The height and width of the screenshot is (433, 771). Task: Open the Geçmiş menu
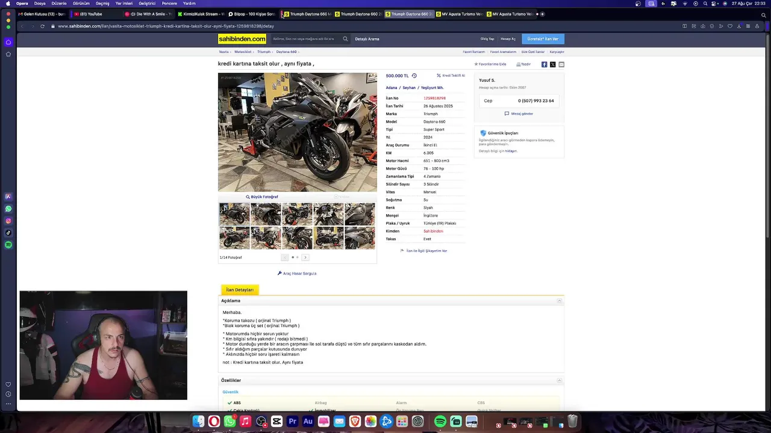[102, 3]
